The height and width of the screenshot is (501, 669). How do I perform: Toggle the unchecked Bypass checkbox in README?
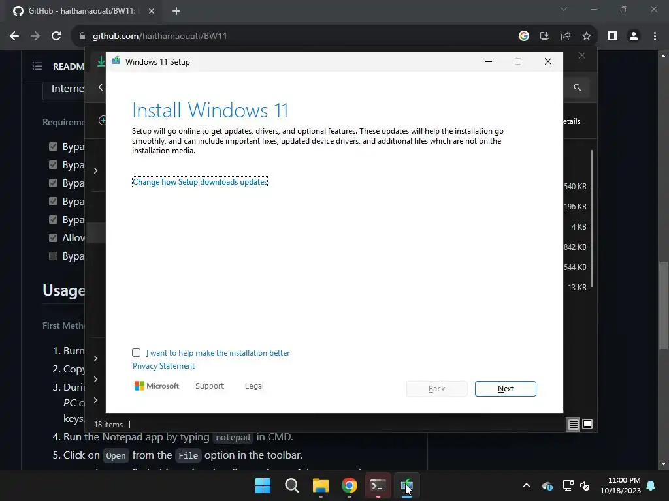(53, 256)
